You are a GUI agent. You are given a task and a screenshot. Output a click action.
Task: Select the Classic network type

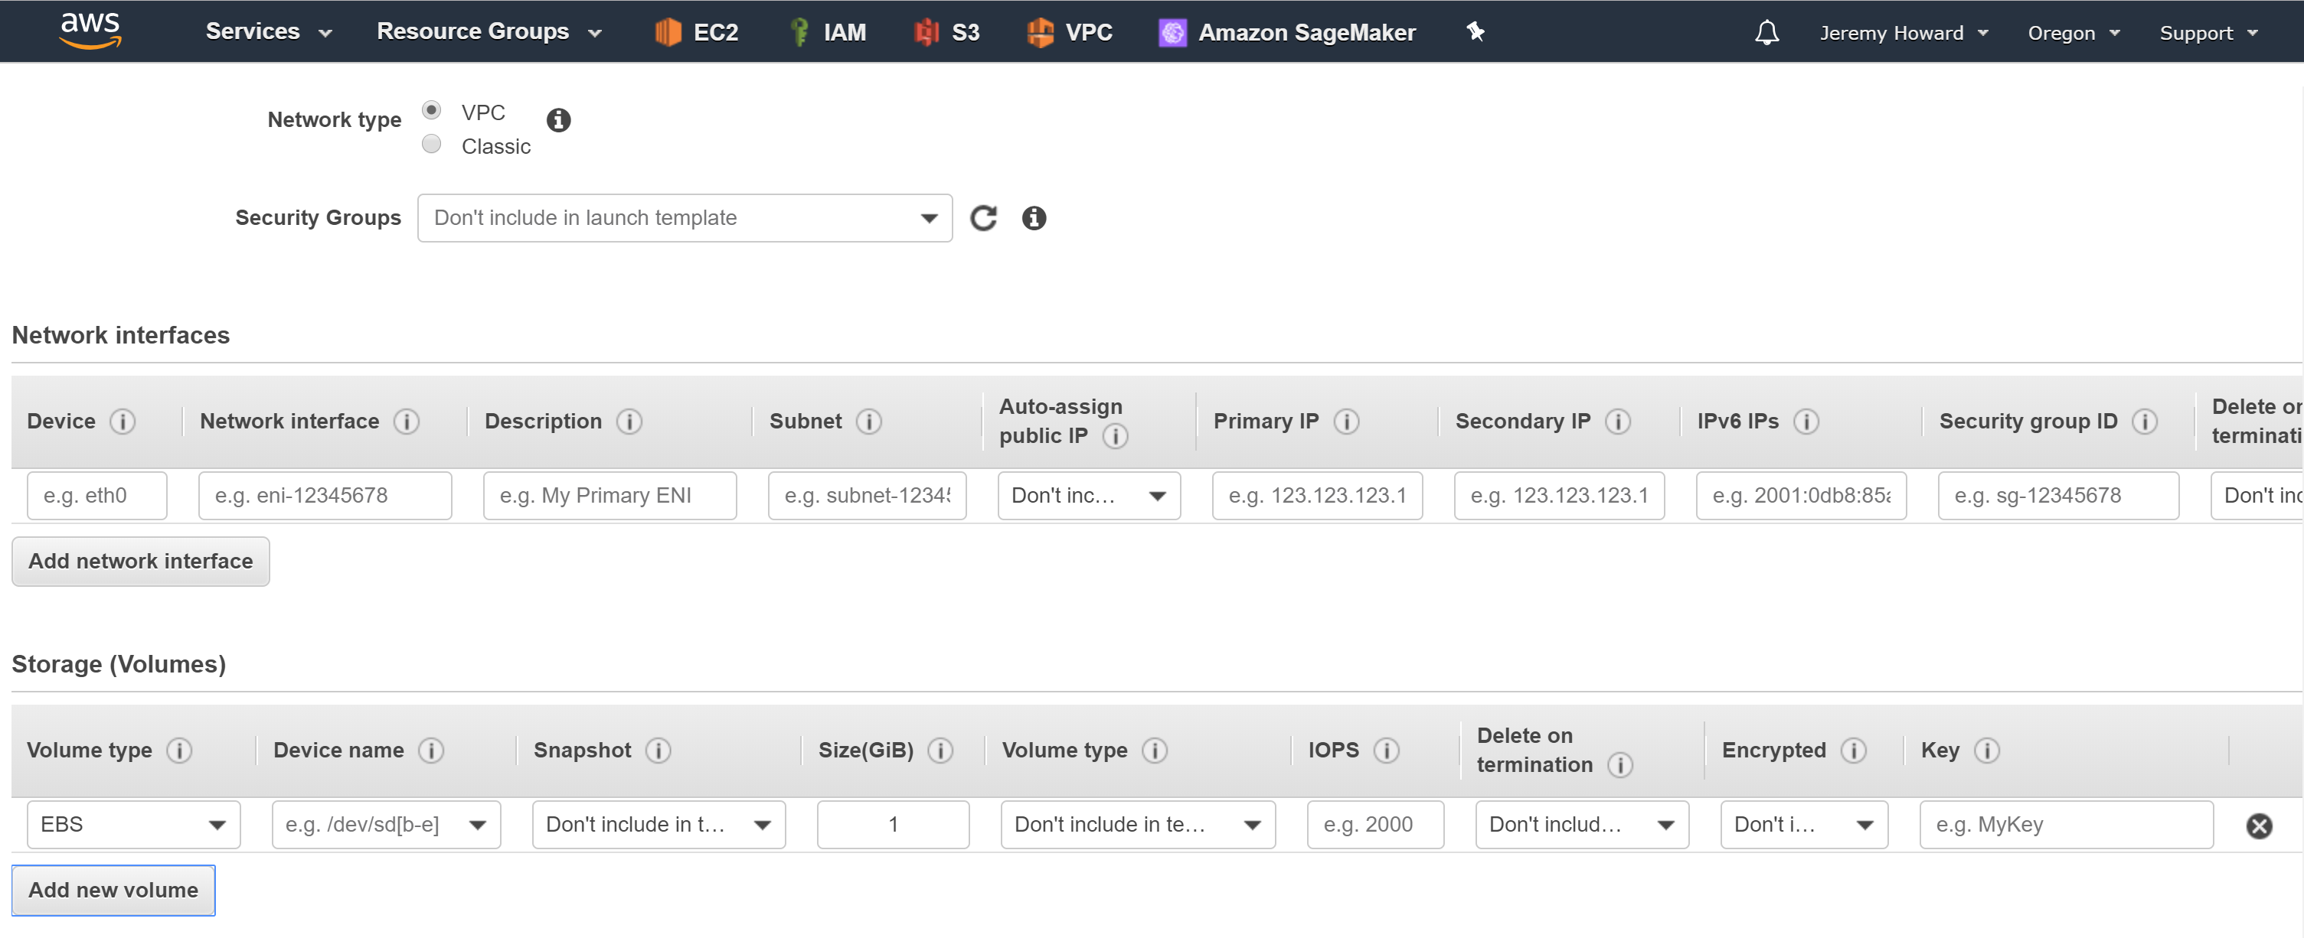[432, 145]
